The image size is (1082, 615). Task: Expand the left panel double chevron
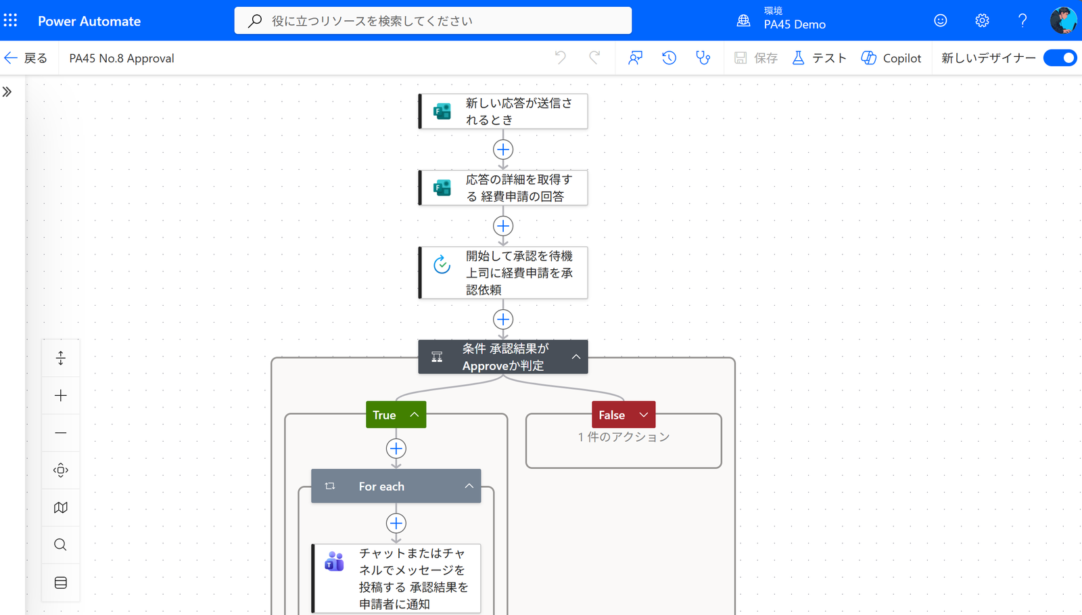click(x=7, y=92)
